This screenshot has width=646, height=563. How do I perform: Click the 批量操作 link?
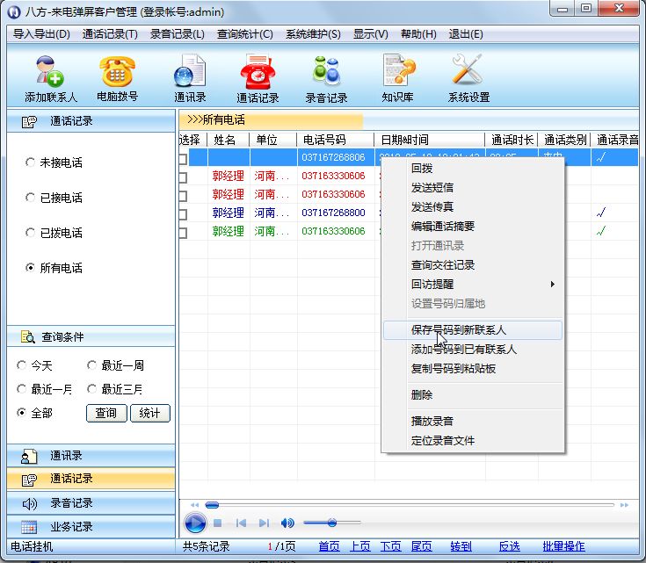click(x=563, y=546)
